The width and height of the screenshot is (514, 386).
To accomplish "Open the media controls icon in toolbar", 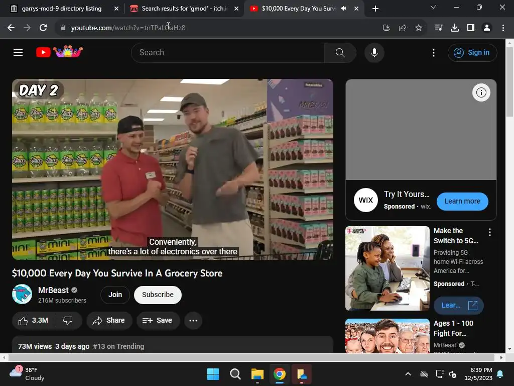I will (x=438, y=28).
